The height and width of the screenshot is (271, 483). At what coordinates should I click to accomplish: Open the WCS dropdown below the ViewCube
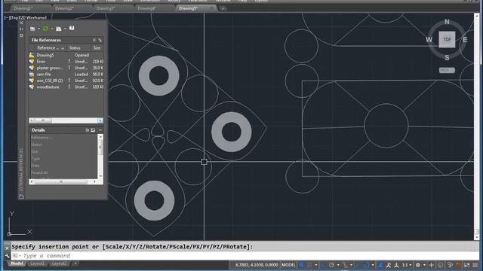(447, 70)
